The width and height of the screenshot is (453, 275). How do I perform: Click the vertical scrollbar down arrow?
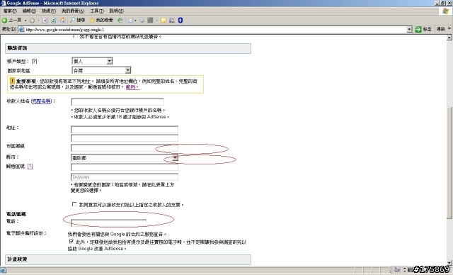[x=449, y=262]
